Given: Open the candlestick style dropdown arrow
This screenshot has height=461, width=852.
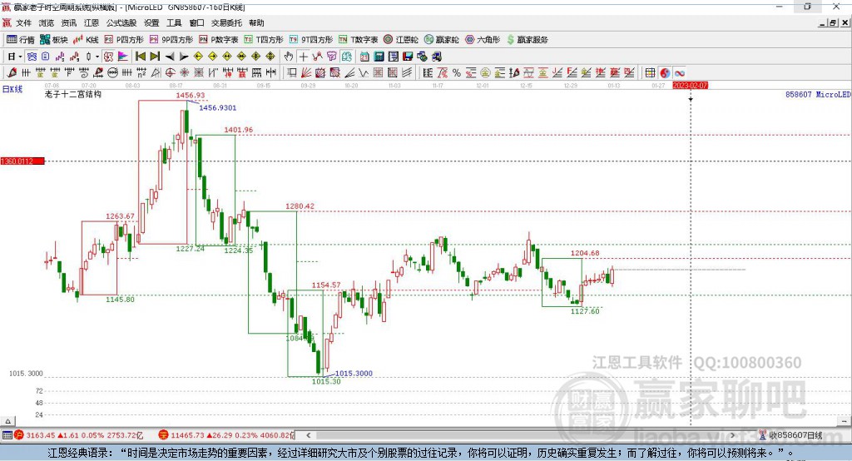Looking at the screenshot, I should (x=97, y=57).
